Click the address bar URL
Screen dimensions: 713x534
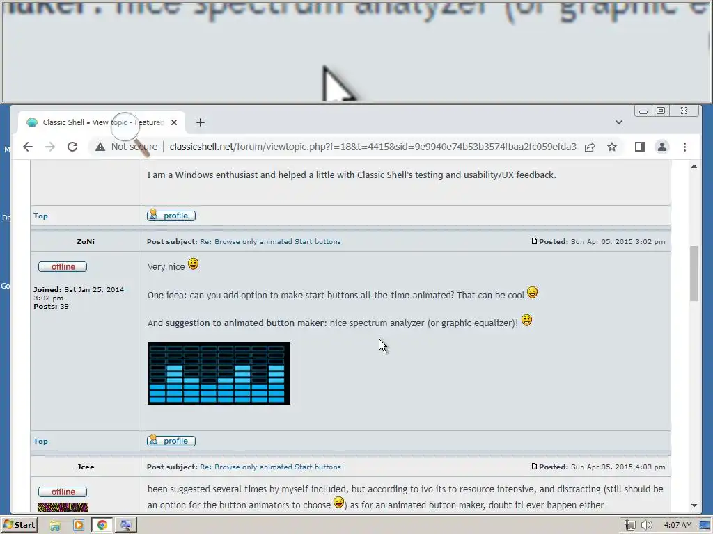tap(373, 147)
